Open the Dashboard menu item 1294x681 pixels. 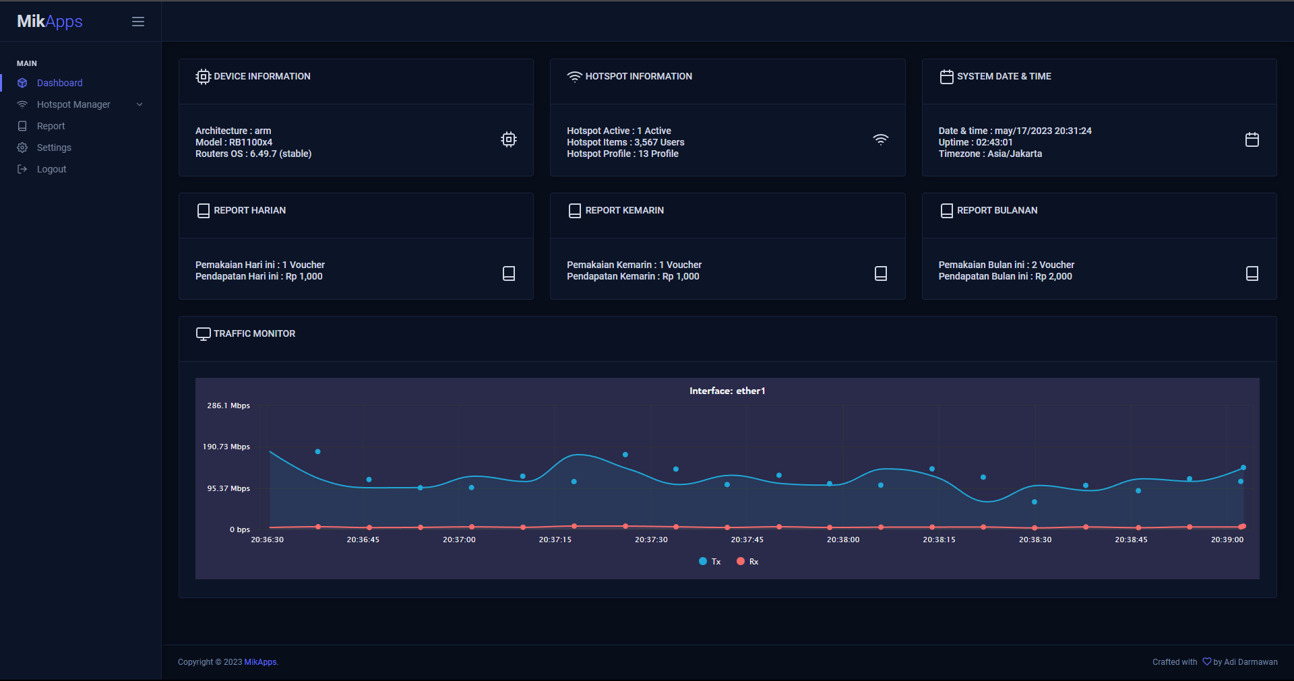coord(59,83)
